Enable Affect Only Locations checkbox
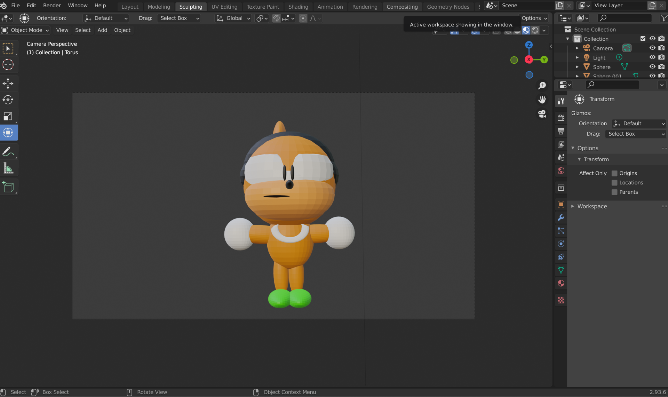This screenshot has height=397, width=668. point(614,183)
